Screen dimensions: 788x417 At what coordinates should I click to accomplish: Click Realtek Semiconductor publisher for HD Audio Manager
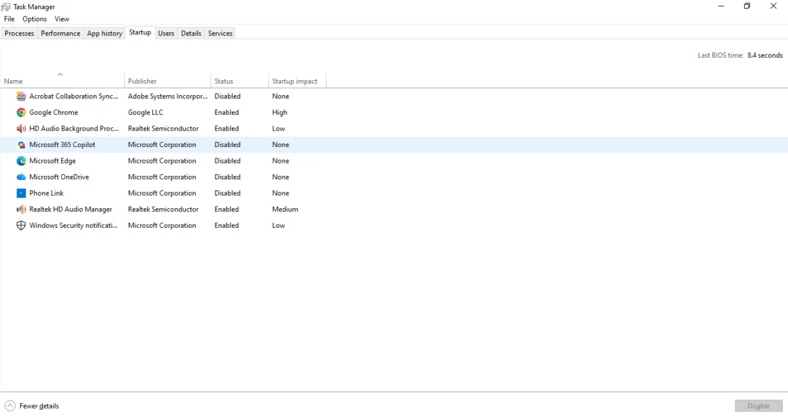(164, 209)
